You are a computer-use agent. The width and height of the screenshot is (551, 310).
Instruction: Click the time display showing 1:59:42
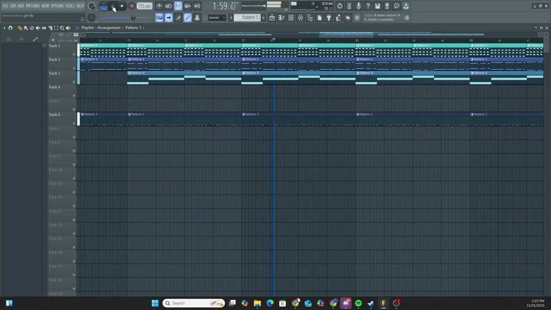224,6
